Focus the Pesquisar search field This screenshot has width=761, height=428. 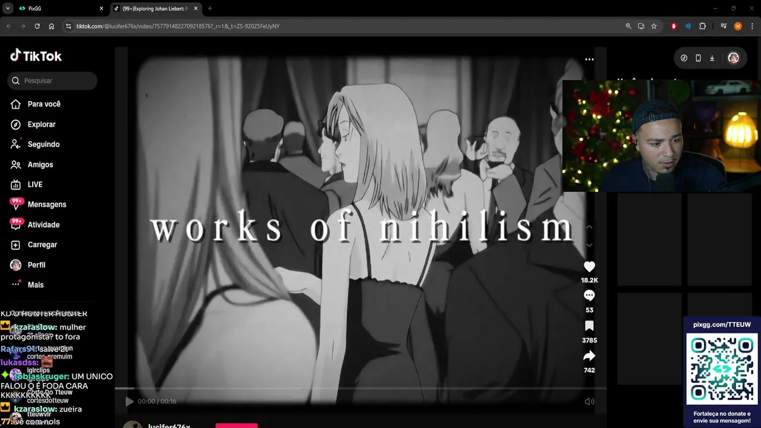pos(52,81)
